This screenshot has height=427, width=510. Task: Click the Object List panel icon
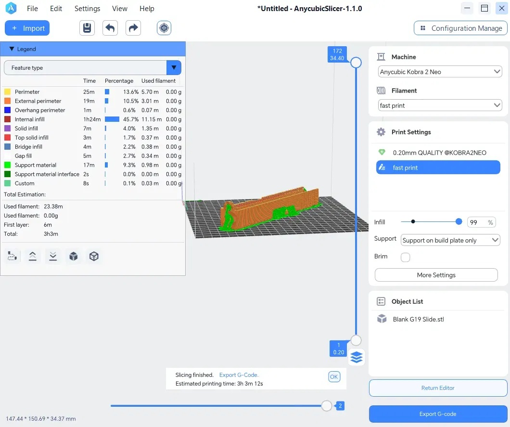coord(381,301)
